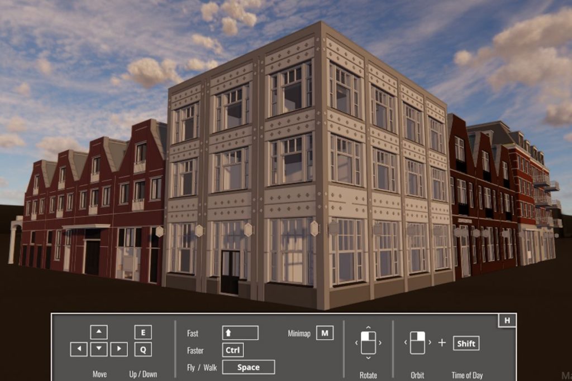The image size is (572, 381).
Task: Click the Ctrl key for Faster
Action: point(232,350)
